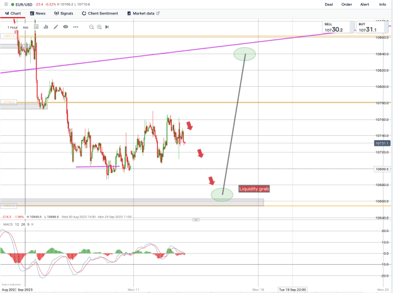The image size is (393, 293).
Task: Open the Client Sentiment tab
Action: (100, 13)
